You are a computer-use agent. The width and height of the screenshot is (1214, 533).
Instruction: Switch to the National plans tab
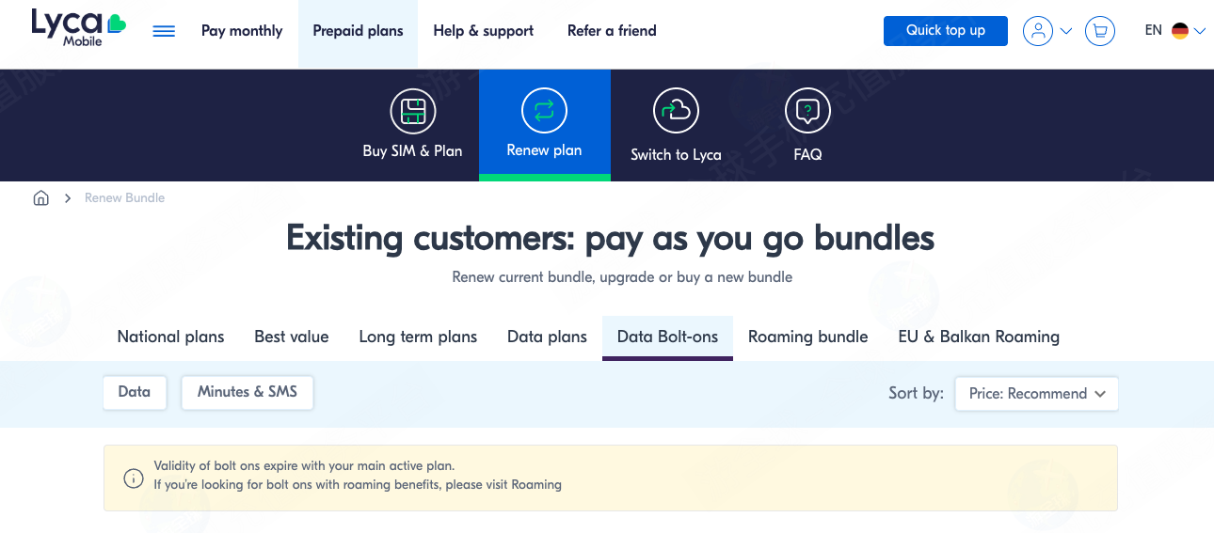coord(170,337)
